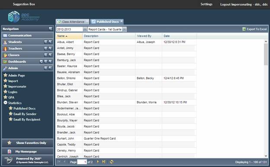Toggle the favorite star for GPA

tap(6, 97)
